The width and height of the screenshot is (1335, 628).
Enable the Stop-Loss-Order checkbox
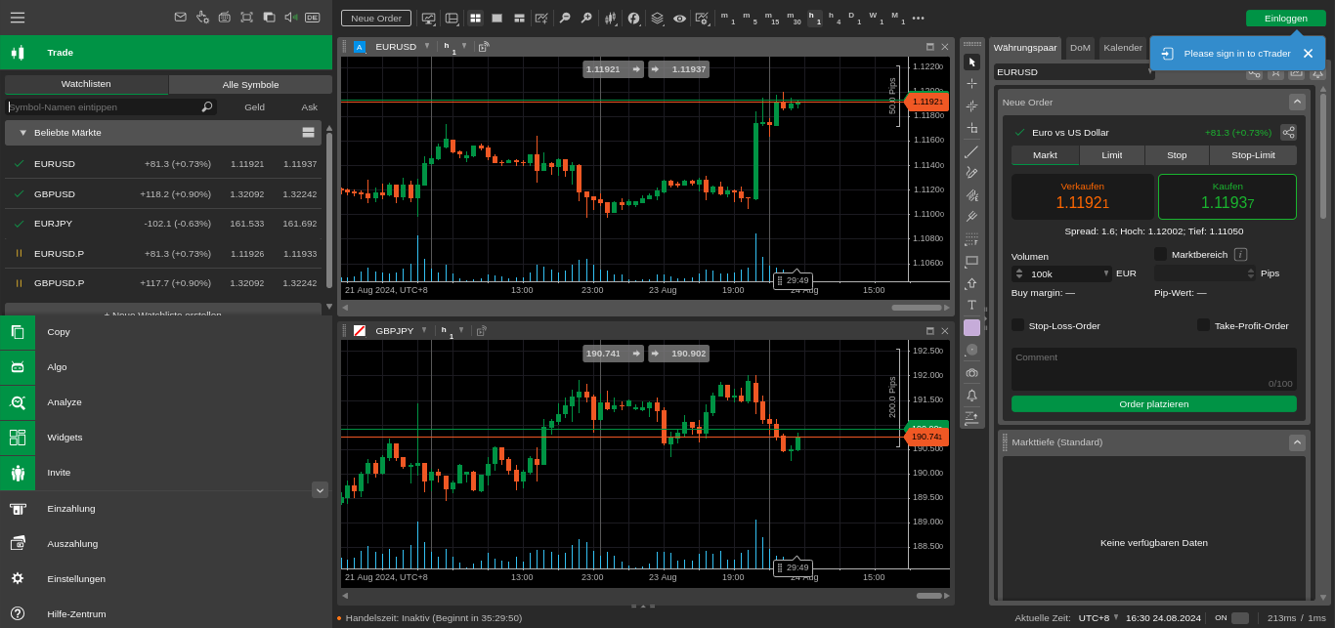(x=1017, y=325)
